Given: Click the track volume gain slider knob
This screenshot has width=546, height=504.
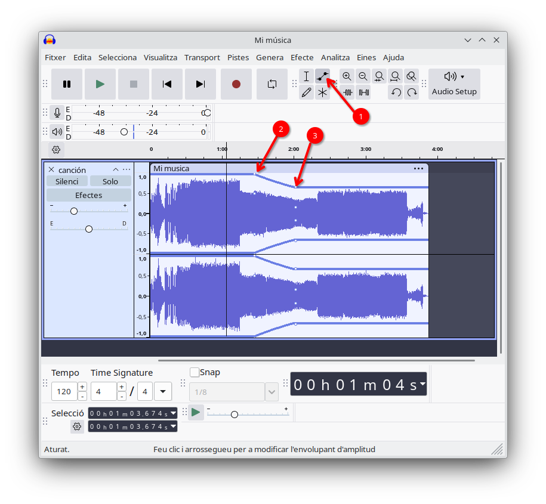Looking at the screenshot, I should point(74,211).
